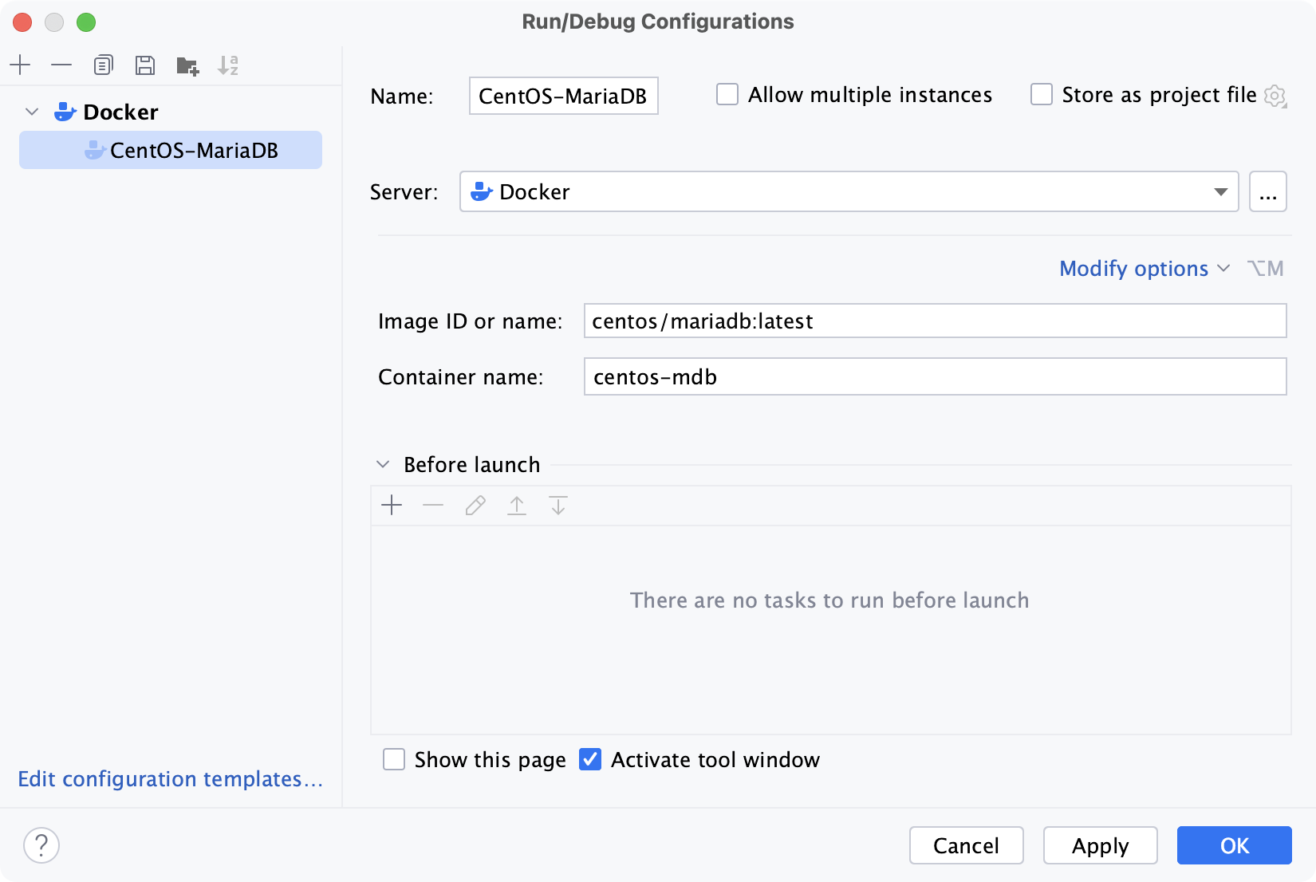The width and height of the screenshot is (1316, 882).
Task: Save the configuration
Action: [x=145, y=65]
